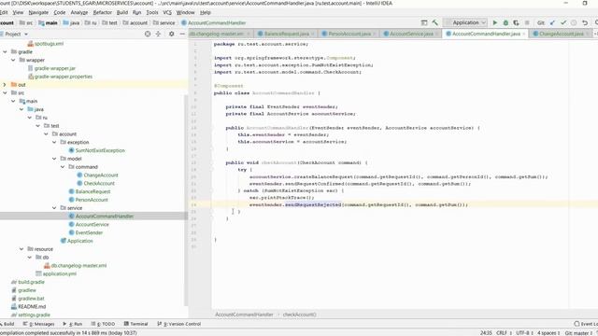Image resolution: width=598 pixels, height=336 pixels.
Task: Close the AccountCommandHandler.java tab
Action: tap(524, 34)
